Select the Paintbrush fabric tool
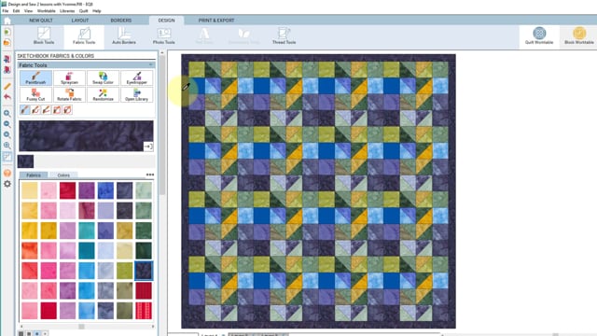 point(35,78)
